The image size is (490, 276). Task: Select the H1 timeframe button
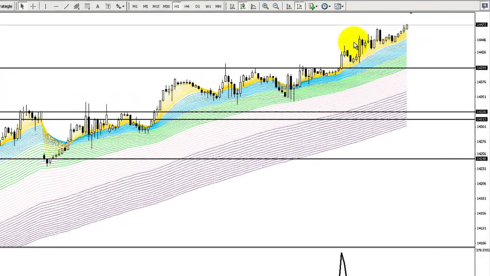176,6
